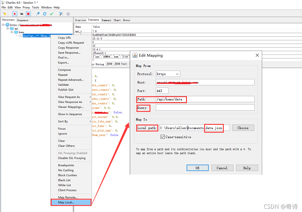Switch to the Chart tab

pos(117,20)
